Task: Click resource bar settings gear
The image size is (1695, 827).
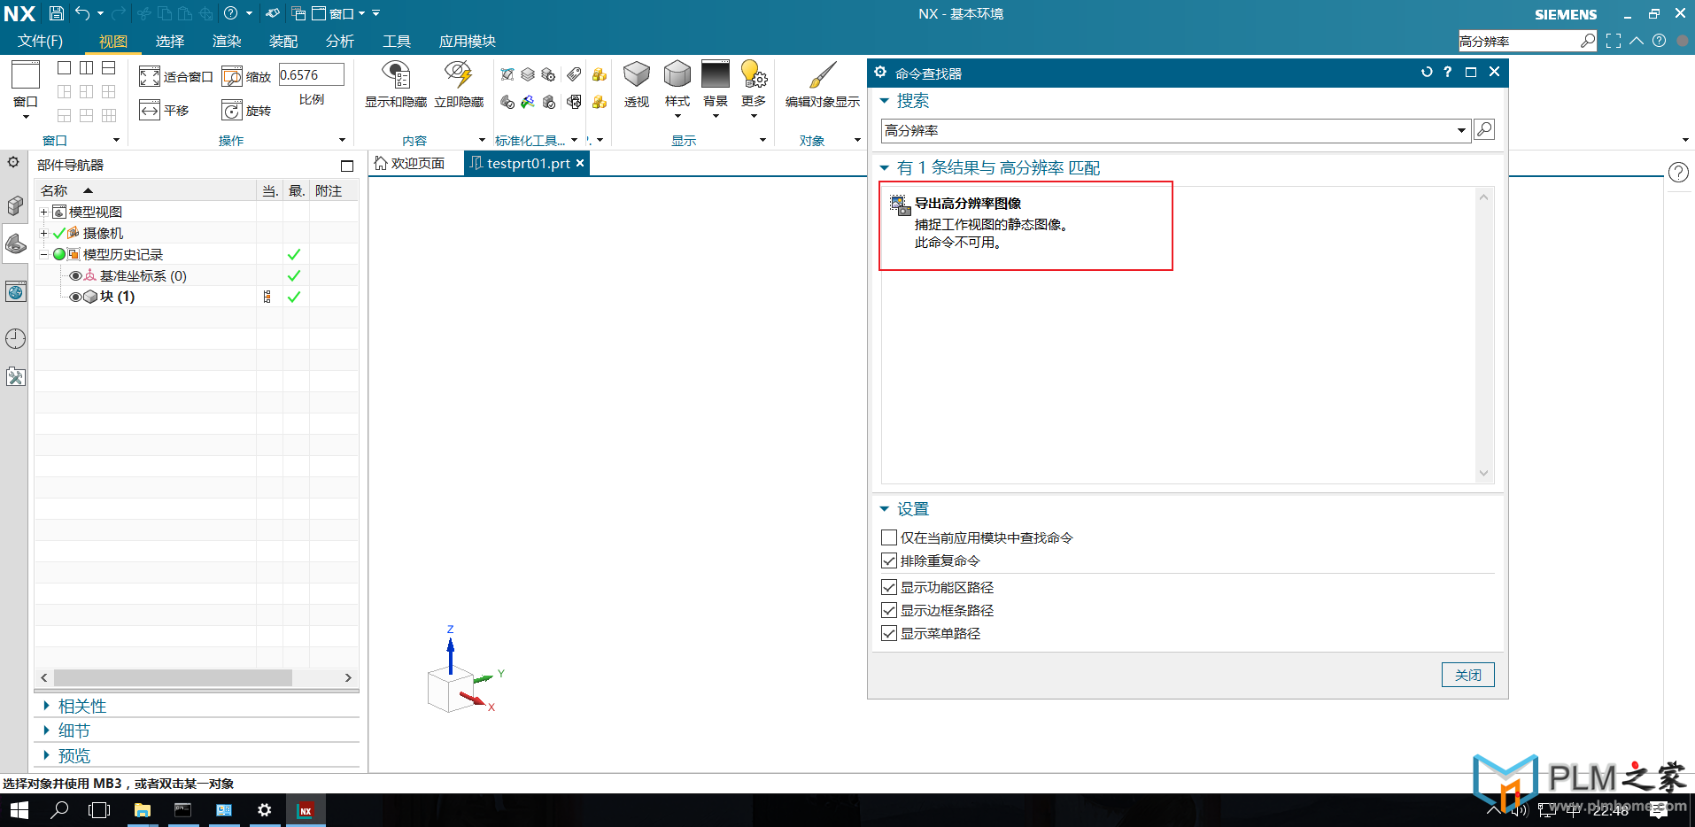Action: point(13,162)
